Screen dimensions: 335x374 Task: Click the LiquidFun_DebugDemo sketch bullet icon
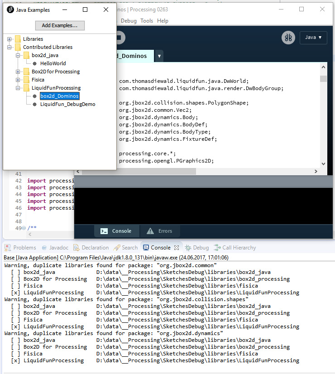coord(34,104)
